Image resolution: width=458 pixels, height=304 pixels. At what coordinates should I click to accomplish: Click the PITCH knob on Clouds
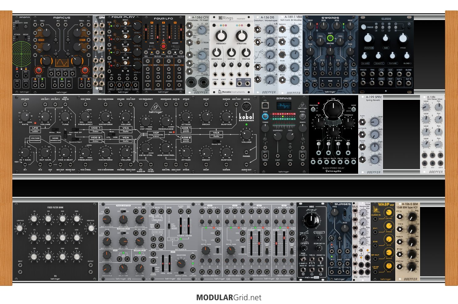(403, 39)
